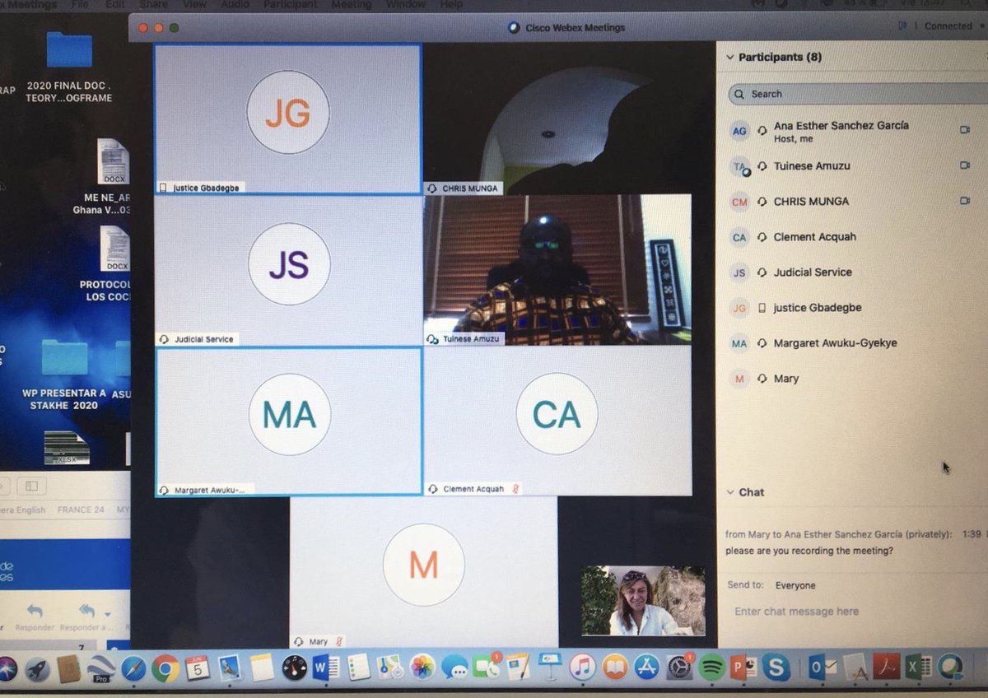Image resolution: width=988 pixels, height=698 pixels.
Task: Click the phone icon beside justice Gbadegbe in list
Action: tap(762, 308)
